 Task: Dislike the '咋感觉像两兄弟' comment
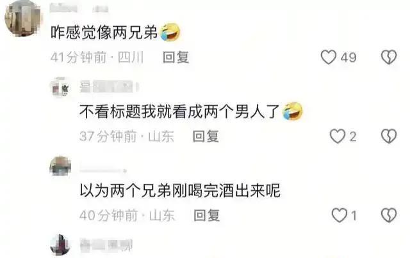point(389,57)
